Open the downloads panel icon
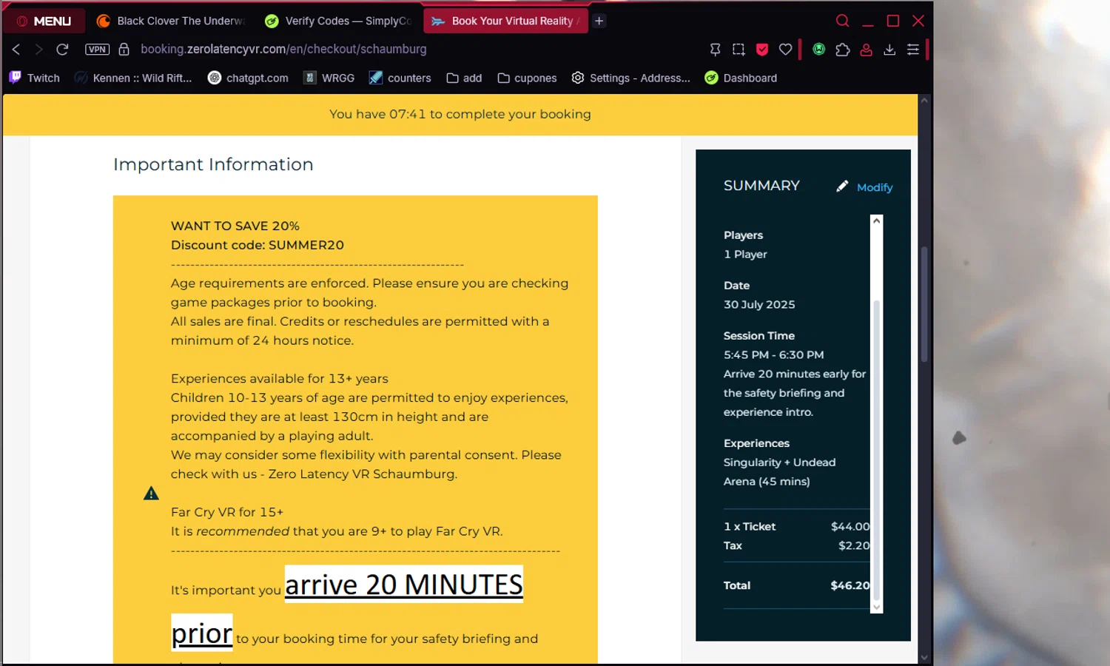 click(889, 49)
